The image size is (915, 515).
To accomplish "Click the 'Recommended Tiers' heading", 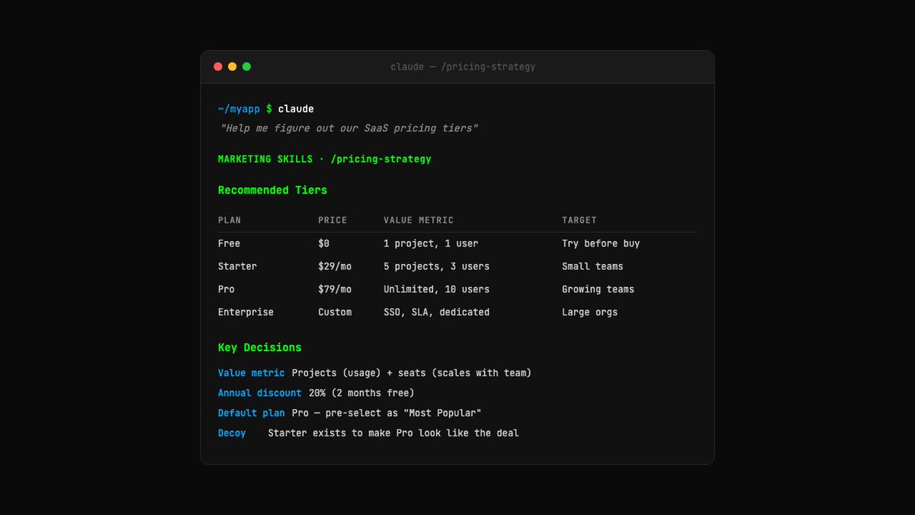I will [x=272, y=190].
